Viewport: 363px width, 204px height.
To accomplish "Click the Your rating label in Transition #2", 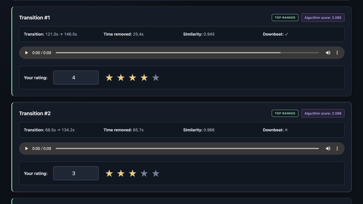I will [36, 173].
